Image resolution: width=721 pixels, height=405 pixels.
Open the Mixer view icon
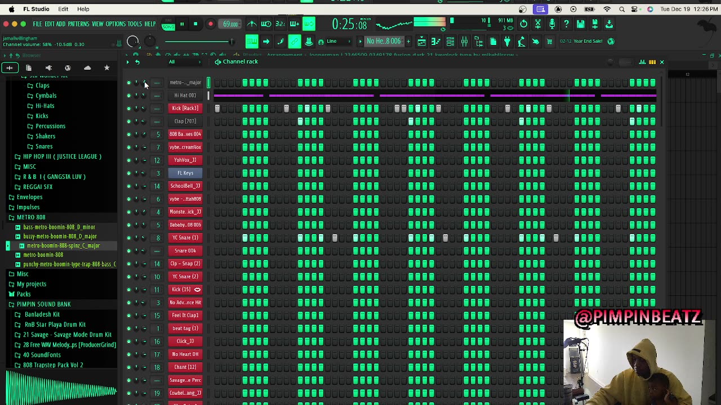pyautogui.click(x=464, y=41)
